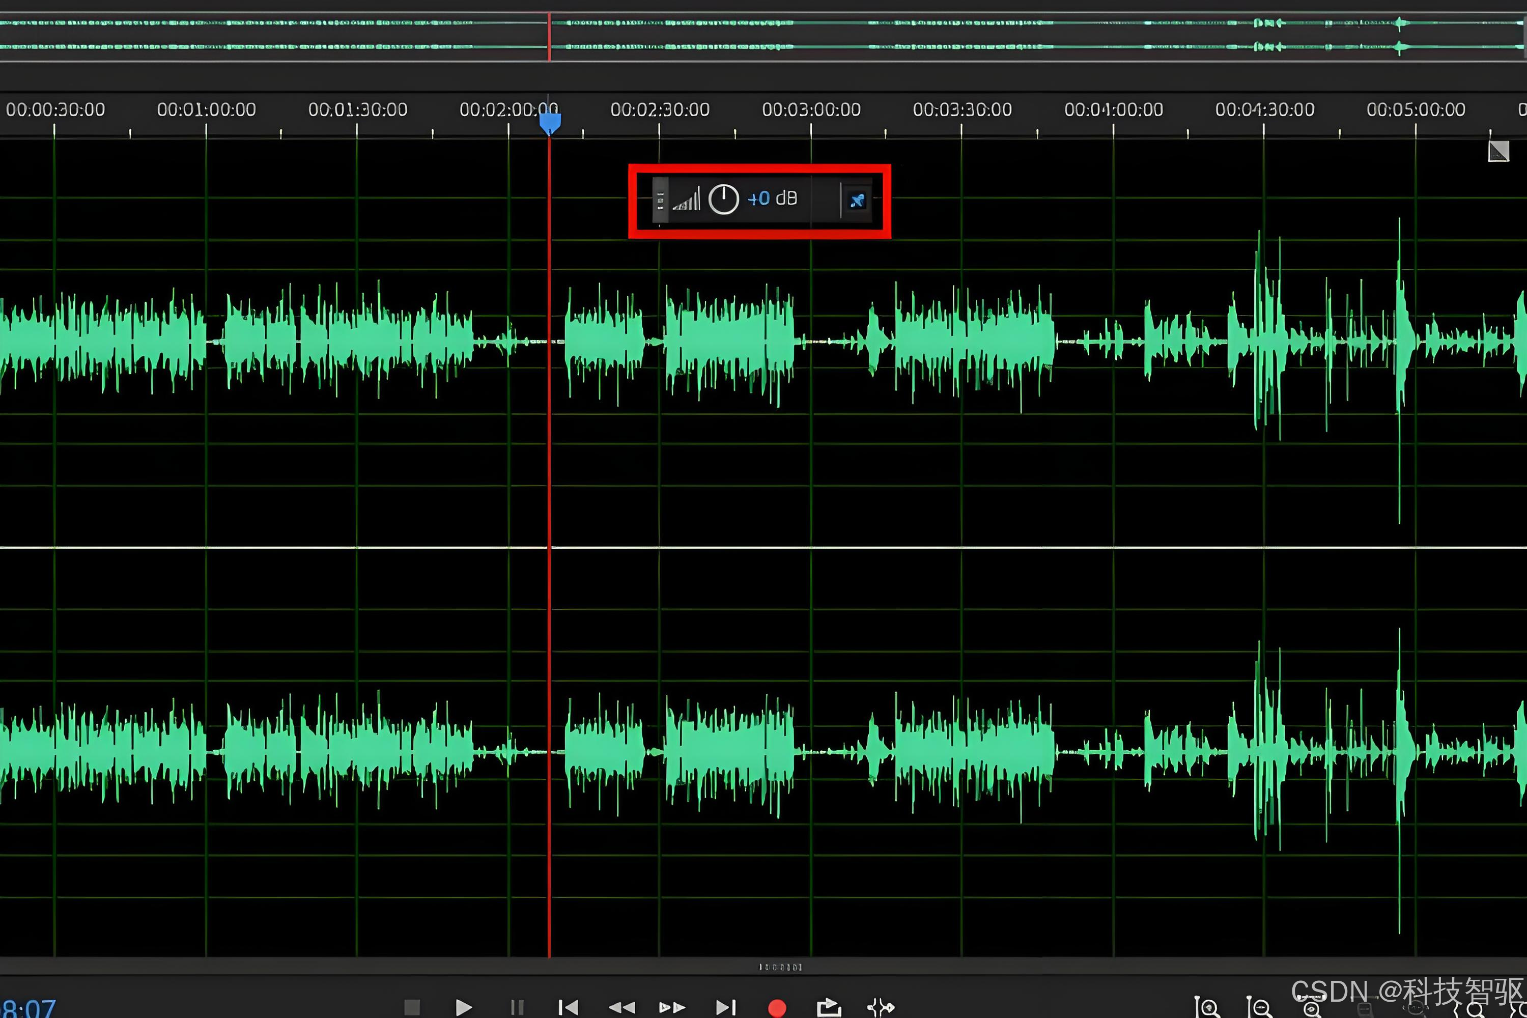This screenshot has width=1527, height=1018.
Task: Click the HUD amplitude bars icon
Action: coord(687,200)
